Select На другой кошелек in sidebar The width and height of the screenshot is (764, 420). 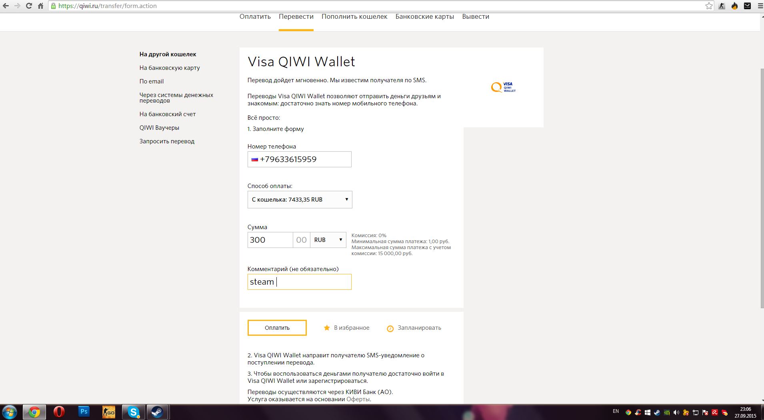168,54
